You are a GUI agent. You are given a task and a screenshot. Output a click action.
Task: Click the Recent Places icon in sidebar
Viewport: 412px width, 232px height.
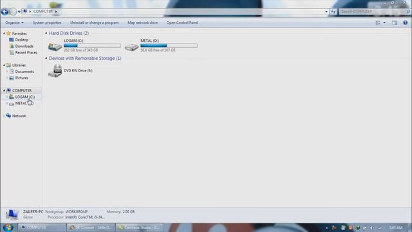click(x=12, y=53)
